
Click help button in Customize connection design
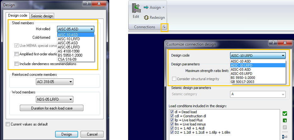coord(273,43)
